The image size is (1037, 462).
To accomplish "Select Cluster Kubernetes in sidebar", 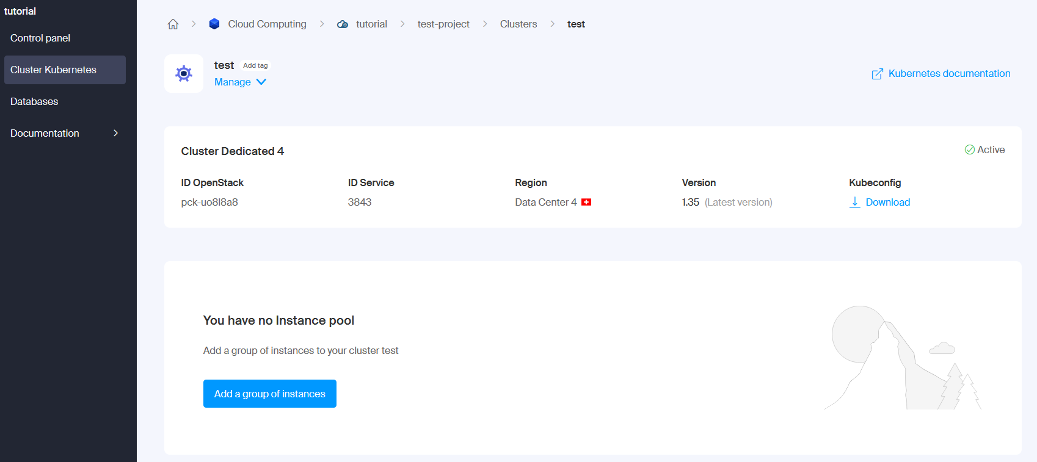I will coord(65,70).
